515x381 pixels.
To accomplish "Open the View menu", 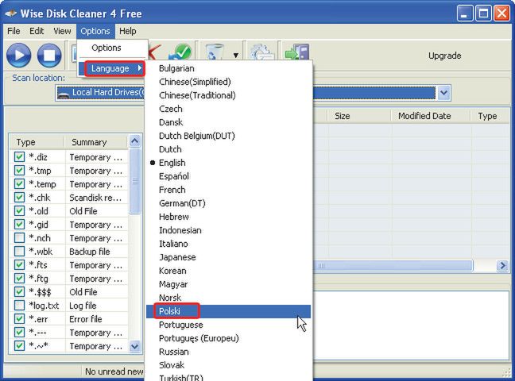I will [62, 31].
